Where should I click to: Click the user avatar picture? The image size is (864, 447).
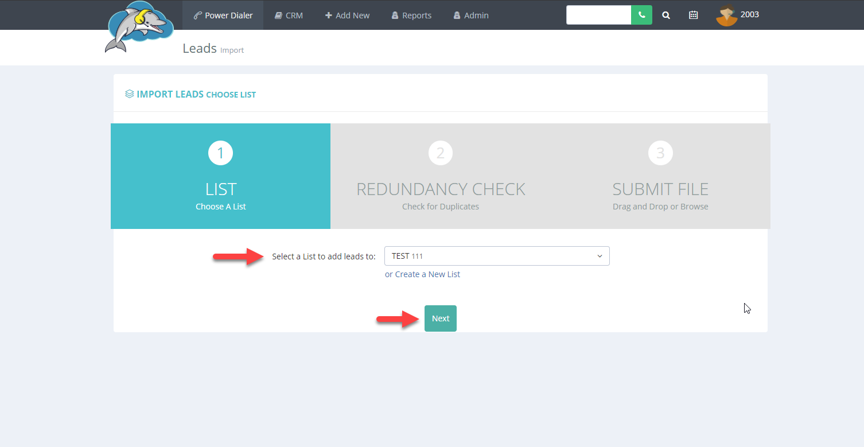(x=726, y=15)
